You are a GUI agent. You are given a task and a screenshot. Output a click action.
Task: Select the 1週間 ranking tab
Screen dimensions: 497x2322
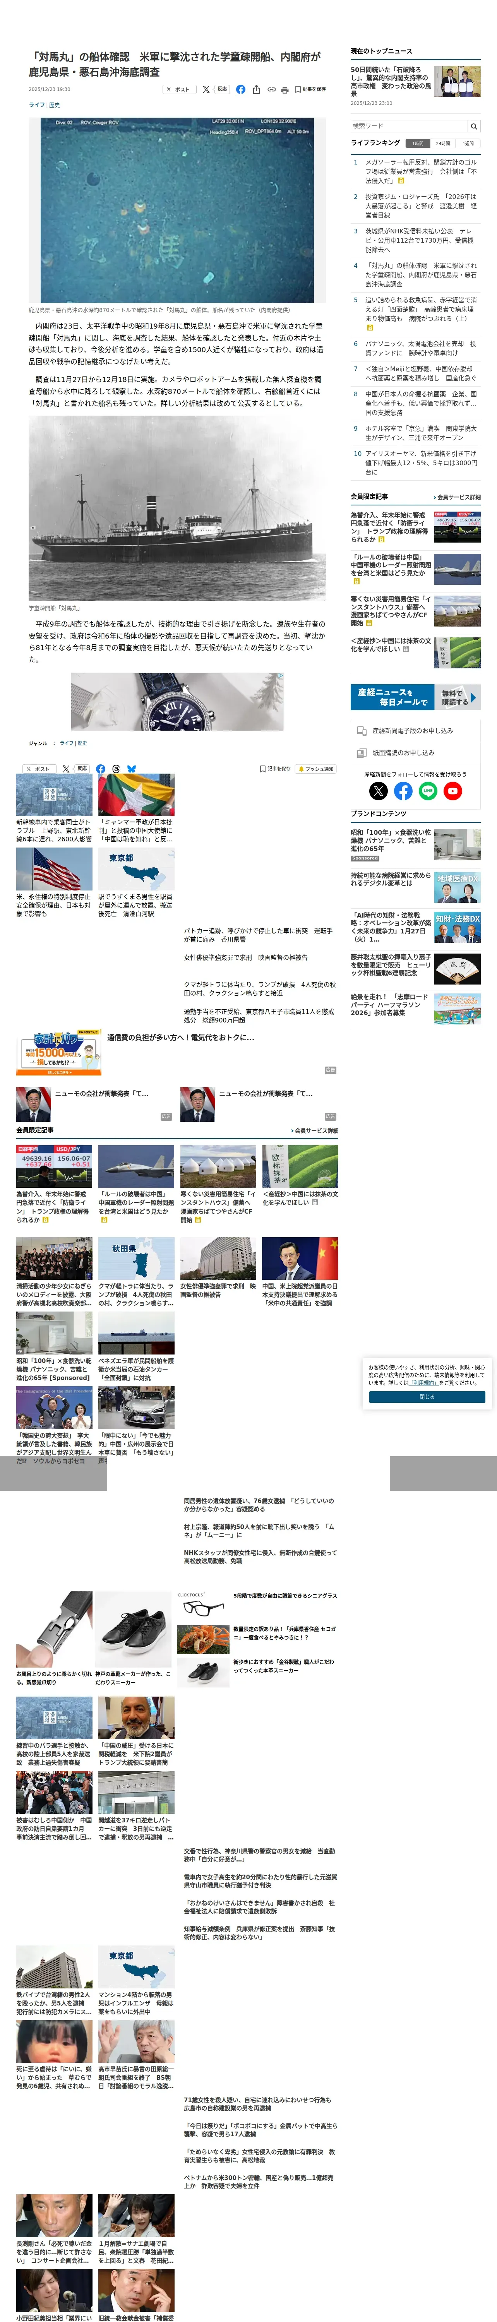coord(468,143)
